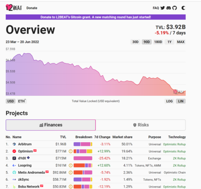Screen dimensions: 201x189
Task: Click Tokens, NFTs, AMM purpose text
Action: pyautogui.click(x=148, y=165)
